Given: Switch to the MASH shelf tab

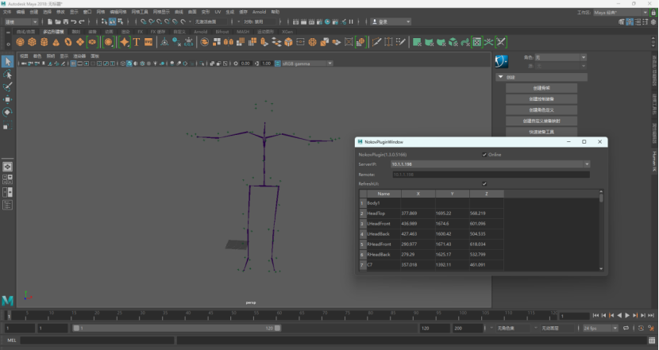Looking at the screenshot, I should [x=242, y=32].
